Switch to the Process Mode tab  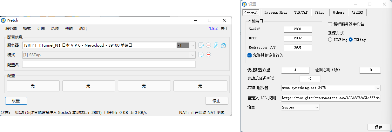276,12
